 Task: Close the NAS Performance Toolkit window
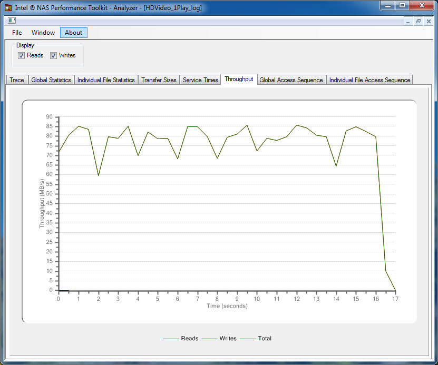pyautogui.click(x=421, y=6)
